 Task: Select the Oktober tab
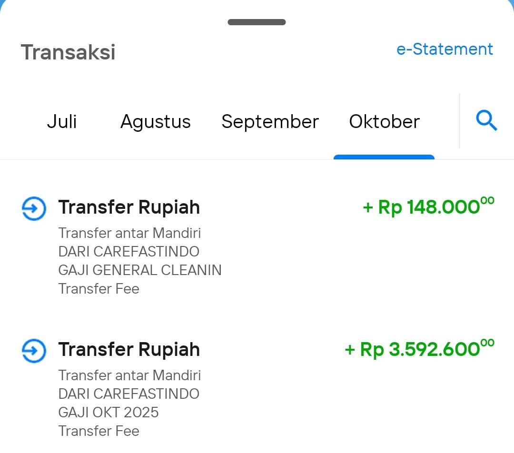(x=384, y=121)
